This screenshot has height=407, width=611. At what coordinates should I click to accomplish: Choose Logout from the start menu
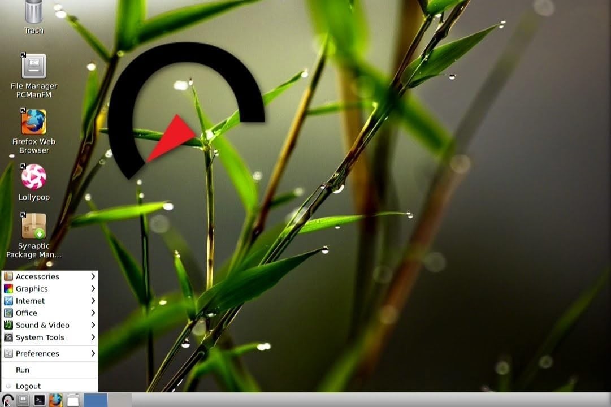50,386
